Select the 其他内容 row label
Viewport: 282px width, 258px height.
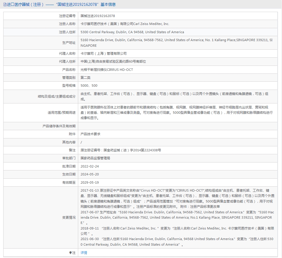[69, 142]
